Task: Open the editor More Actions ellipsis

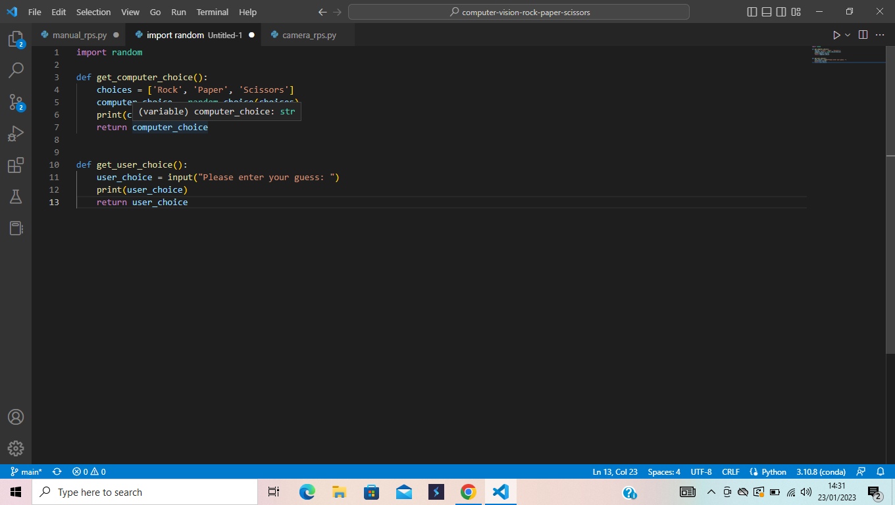Action: [x=880, y=35]
